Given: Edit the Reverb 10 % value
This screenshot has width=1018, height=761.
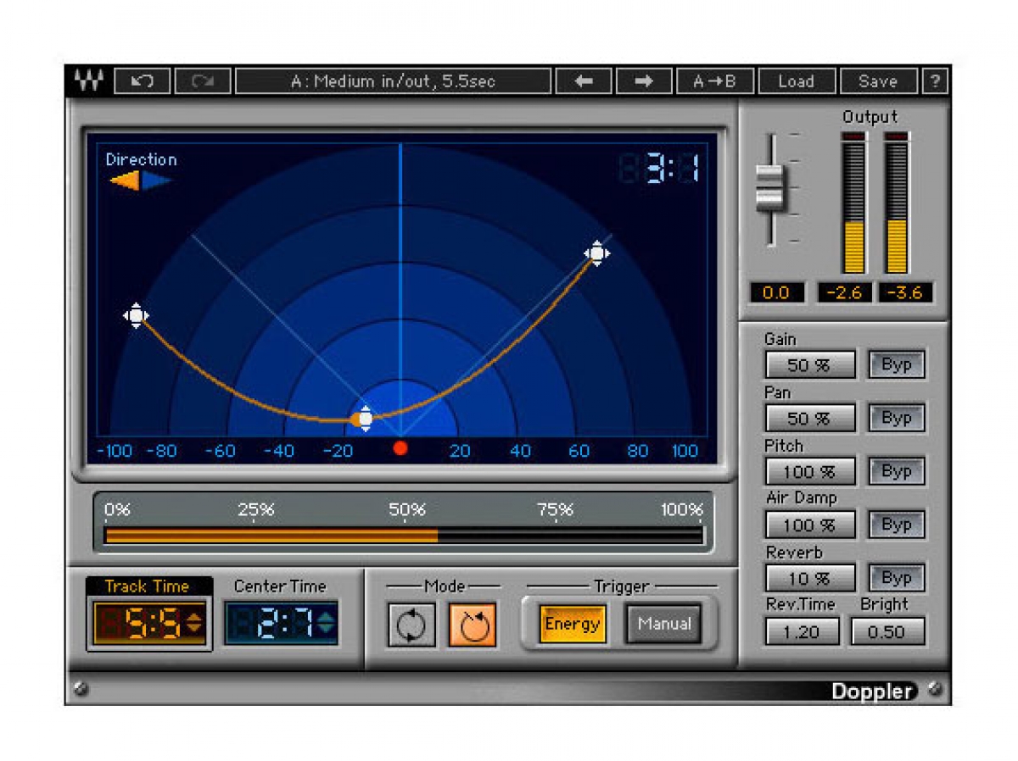Looking at the screenshot, I should (x=810, y=579).
